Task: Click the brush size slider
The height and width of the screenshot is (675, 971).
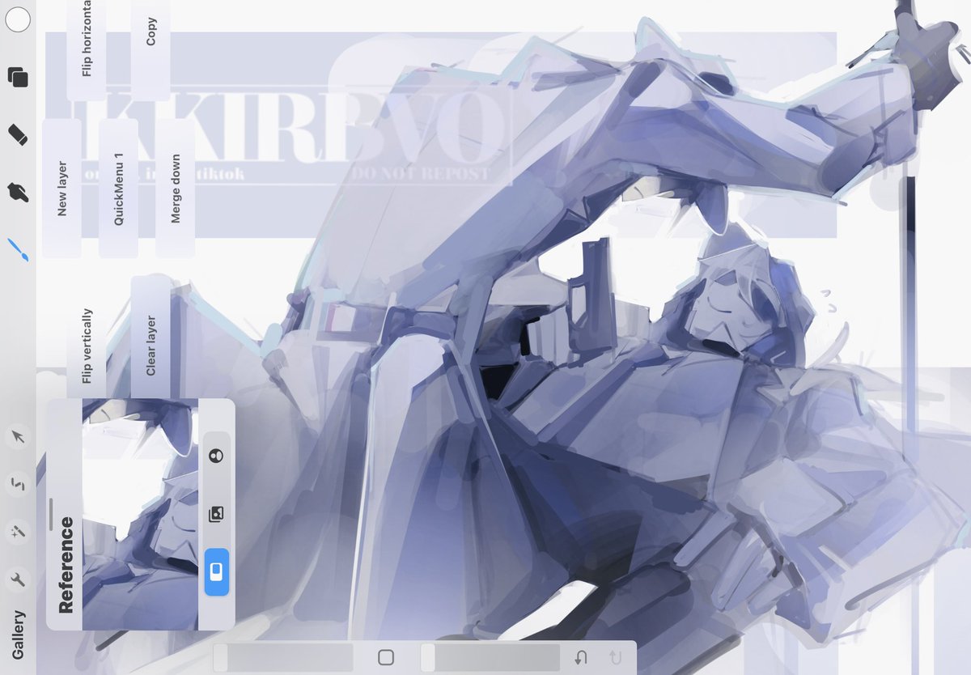Action: coord(283,657)
